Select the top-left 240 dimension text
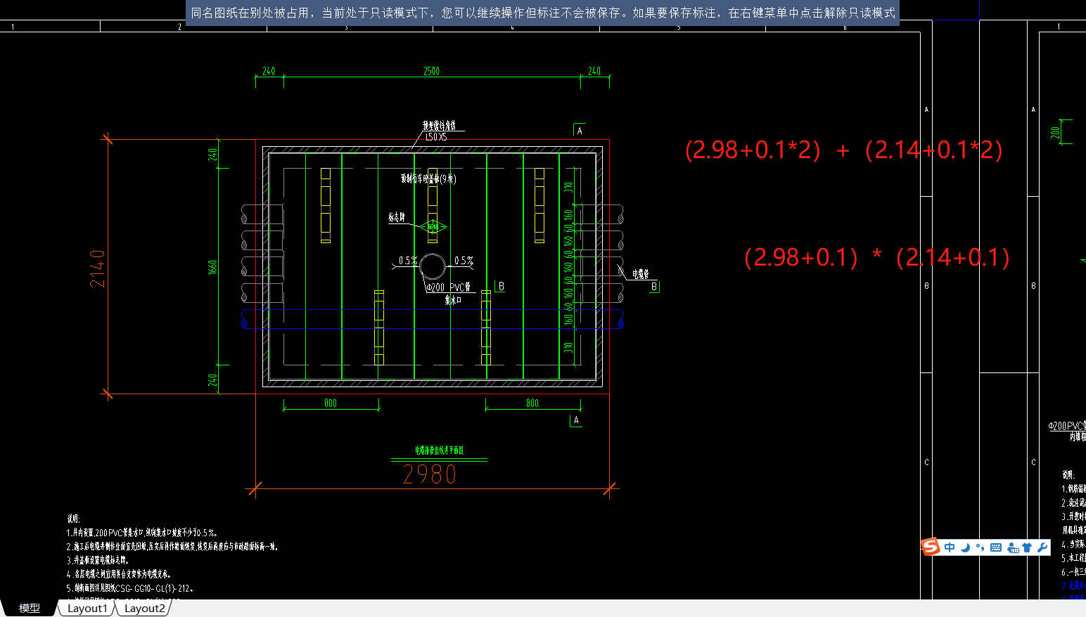Image resolution: width=1086 pixels, height=617 pixels. click(269, 71)
